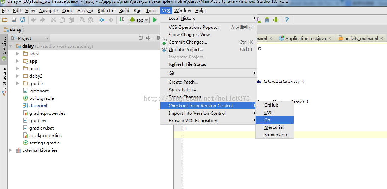Select Update Project menu entry
The height and width of the screenshot is (189, 387).
click(x=209, y=50)
